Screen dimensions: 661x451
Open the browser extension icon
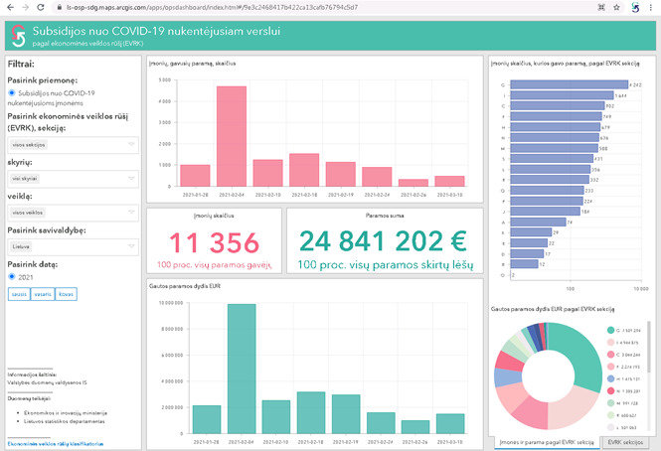pos(635,7)
